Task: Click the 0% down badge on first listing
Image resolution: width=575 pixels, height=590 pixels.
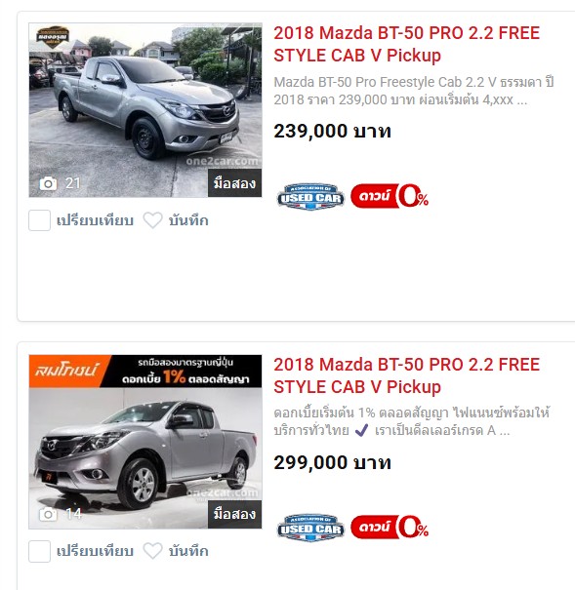Action: pyautogui.click(x=390, y=196)
